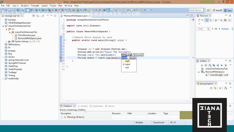Click the Quick Access field

196,10
